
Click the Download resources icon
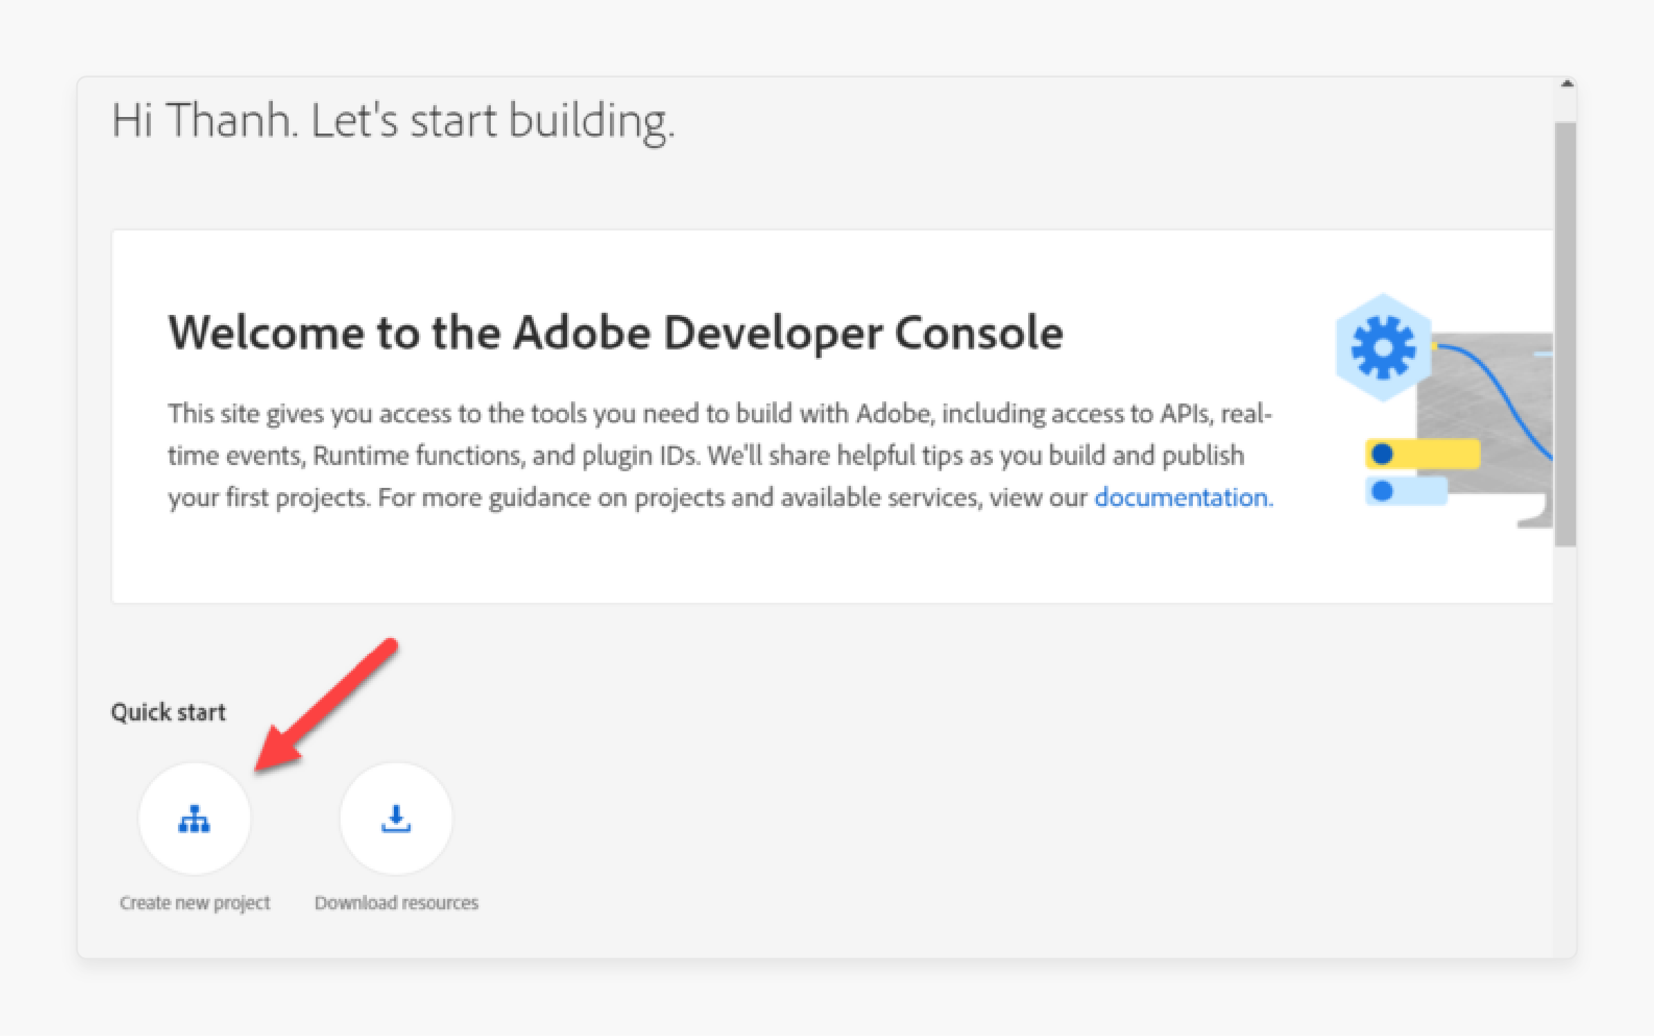click(x=396, y=819)
